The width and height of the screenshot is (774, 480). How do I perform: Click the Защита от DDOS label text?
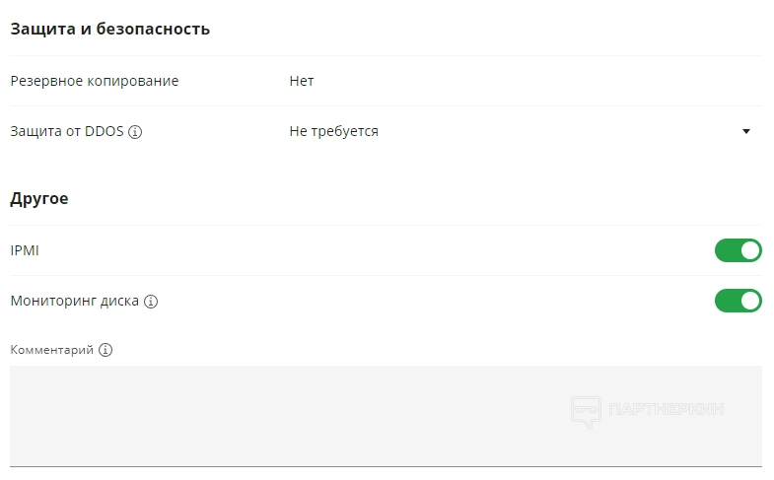(67, 131)
